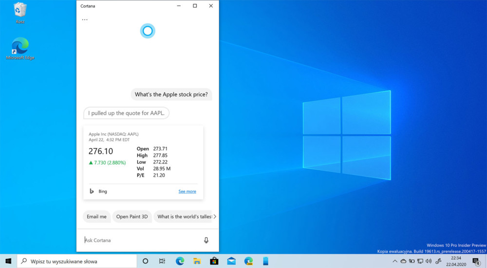Follow the See more link
The image size is (487, 268).
[x=187, y=191]
